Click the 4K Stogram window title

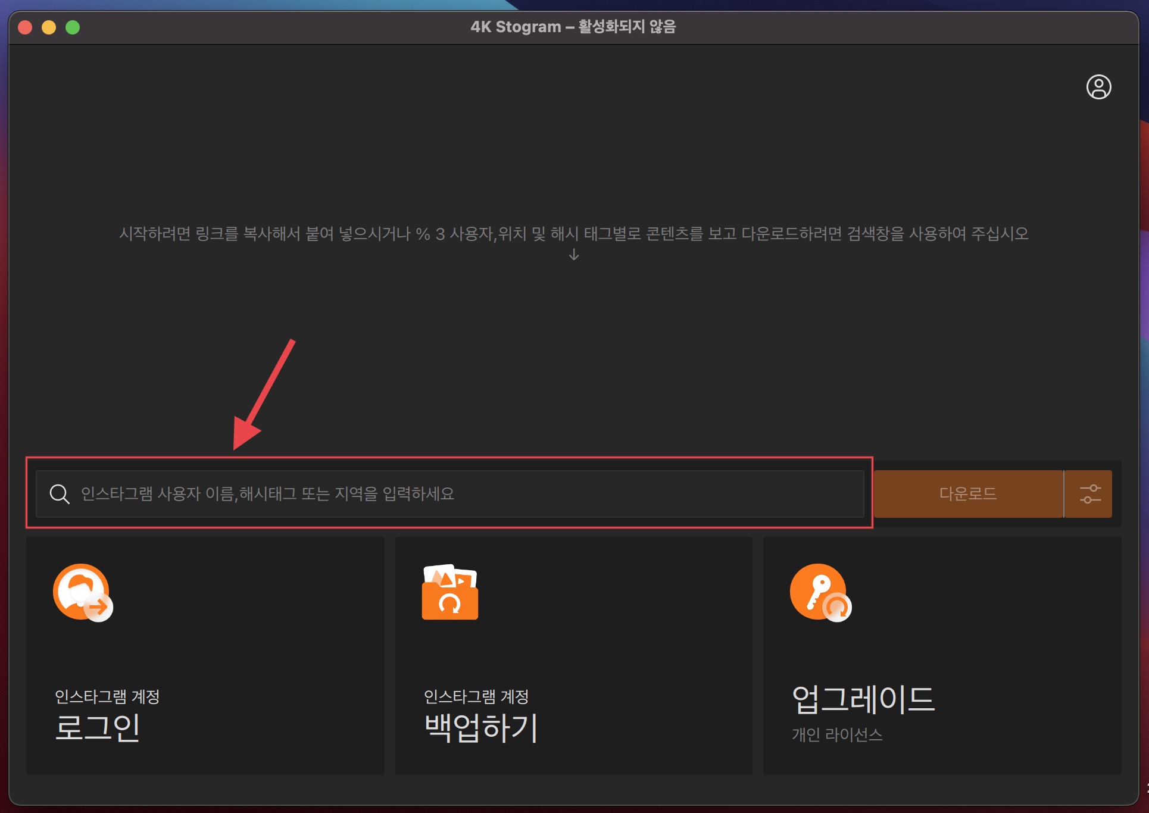[x=573, y=27]
